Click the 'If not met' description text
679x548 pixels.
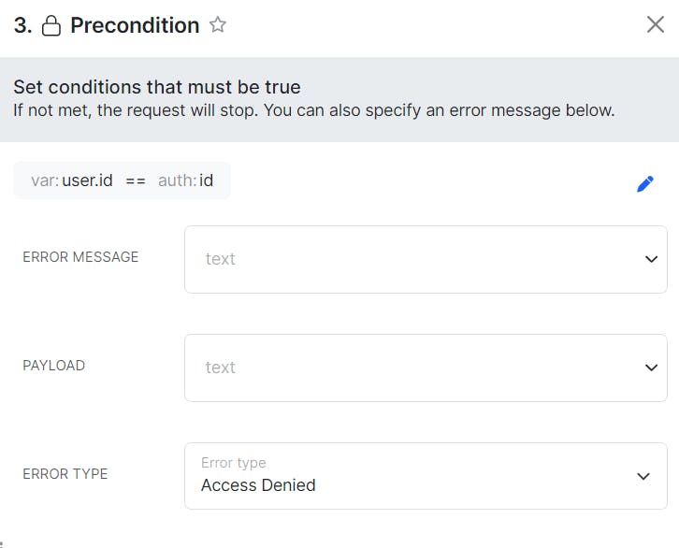pyautogui.click(x=313, y=109)
